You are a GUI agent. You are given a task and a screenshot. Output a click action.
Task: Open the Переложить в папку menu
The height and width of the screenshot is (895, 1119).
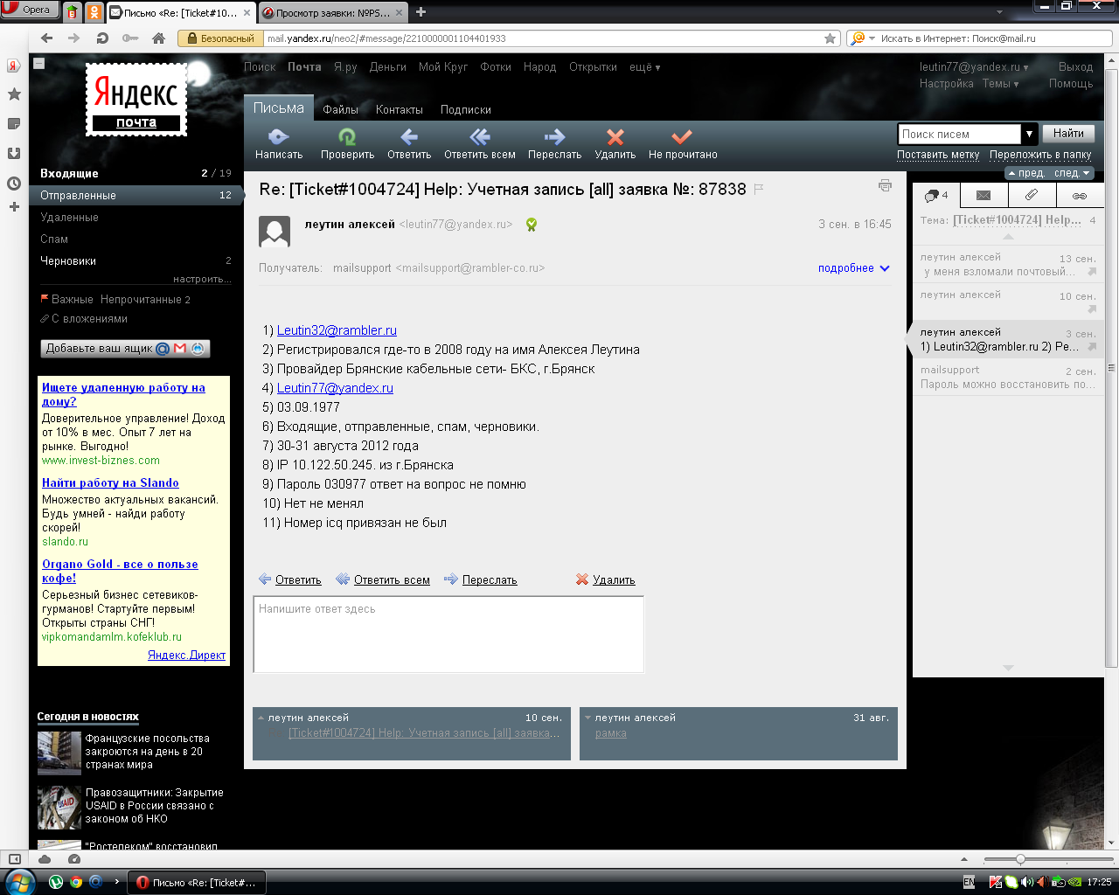1040,155
